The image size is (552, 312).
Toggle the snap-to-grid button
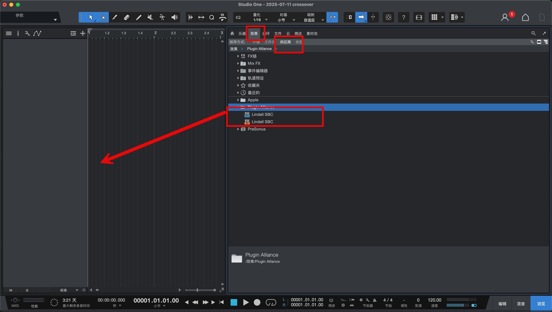(332, 17)
